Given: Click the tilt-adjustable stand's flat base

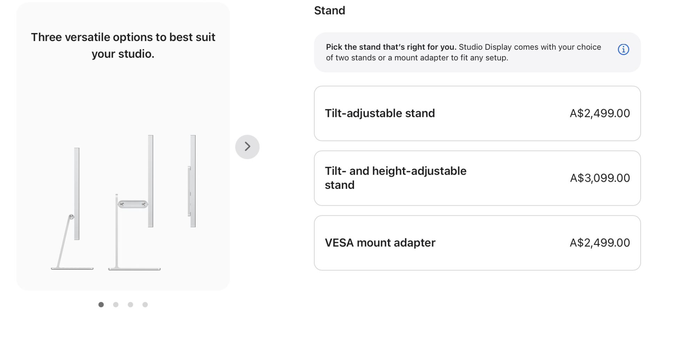Looking at the screenshot, I should click(72, 268).
